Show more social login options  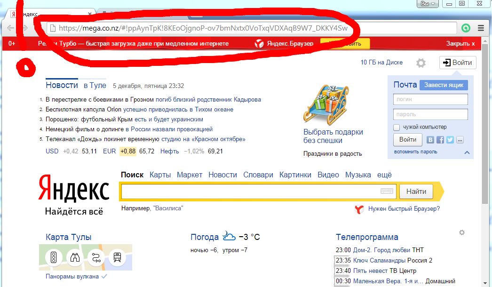coord(460,140)
